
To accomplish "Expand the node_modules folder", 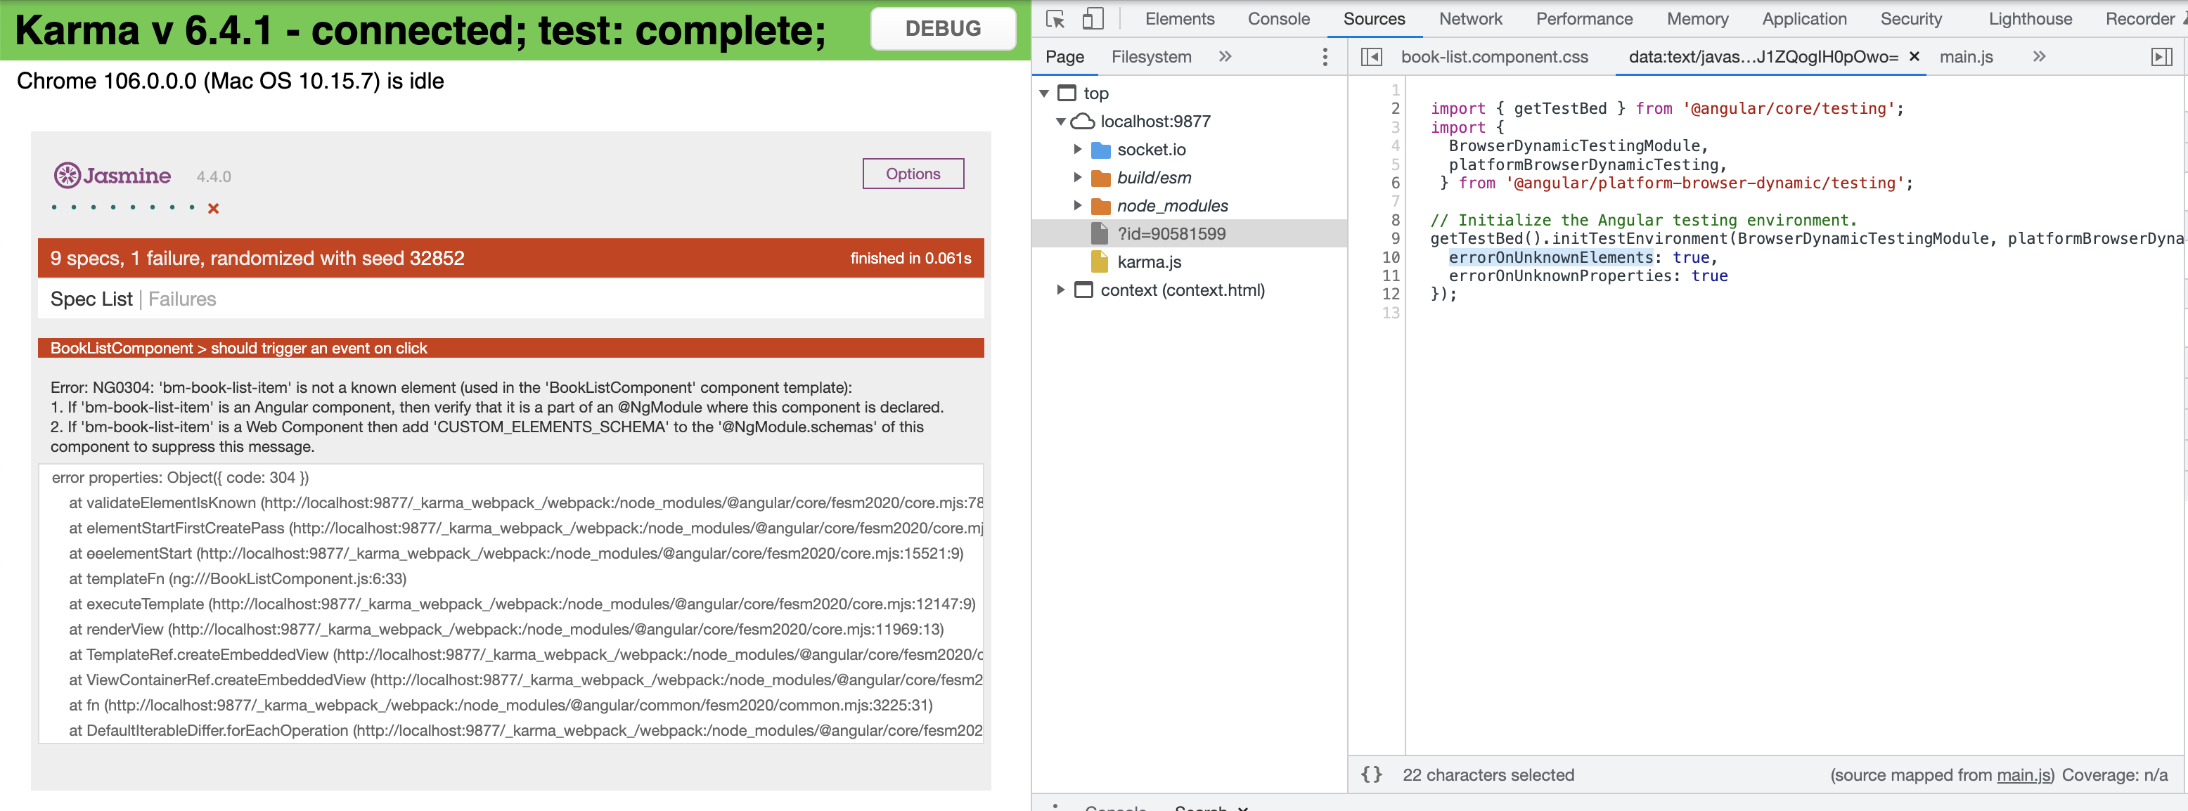I will 1077,205.
